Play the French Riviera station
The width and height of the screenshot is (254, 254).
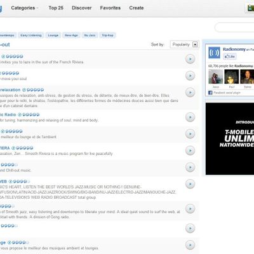tap(190, 59)
